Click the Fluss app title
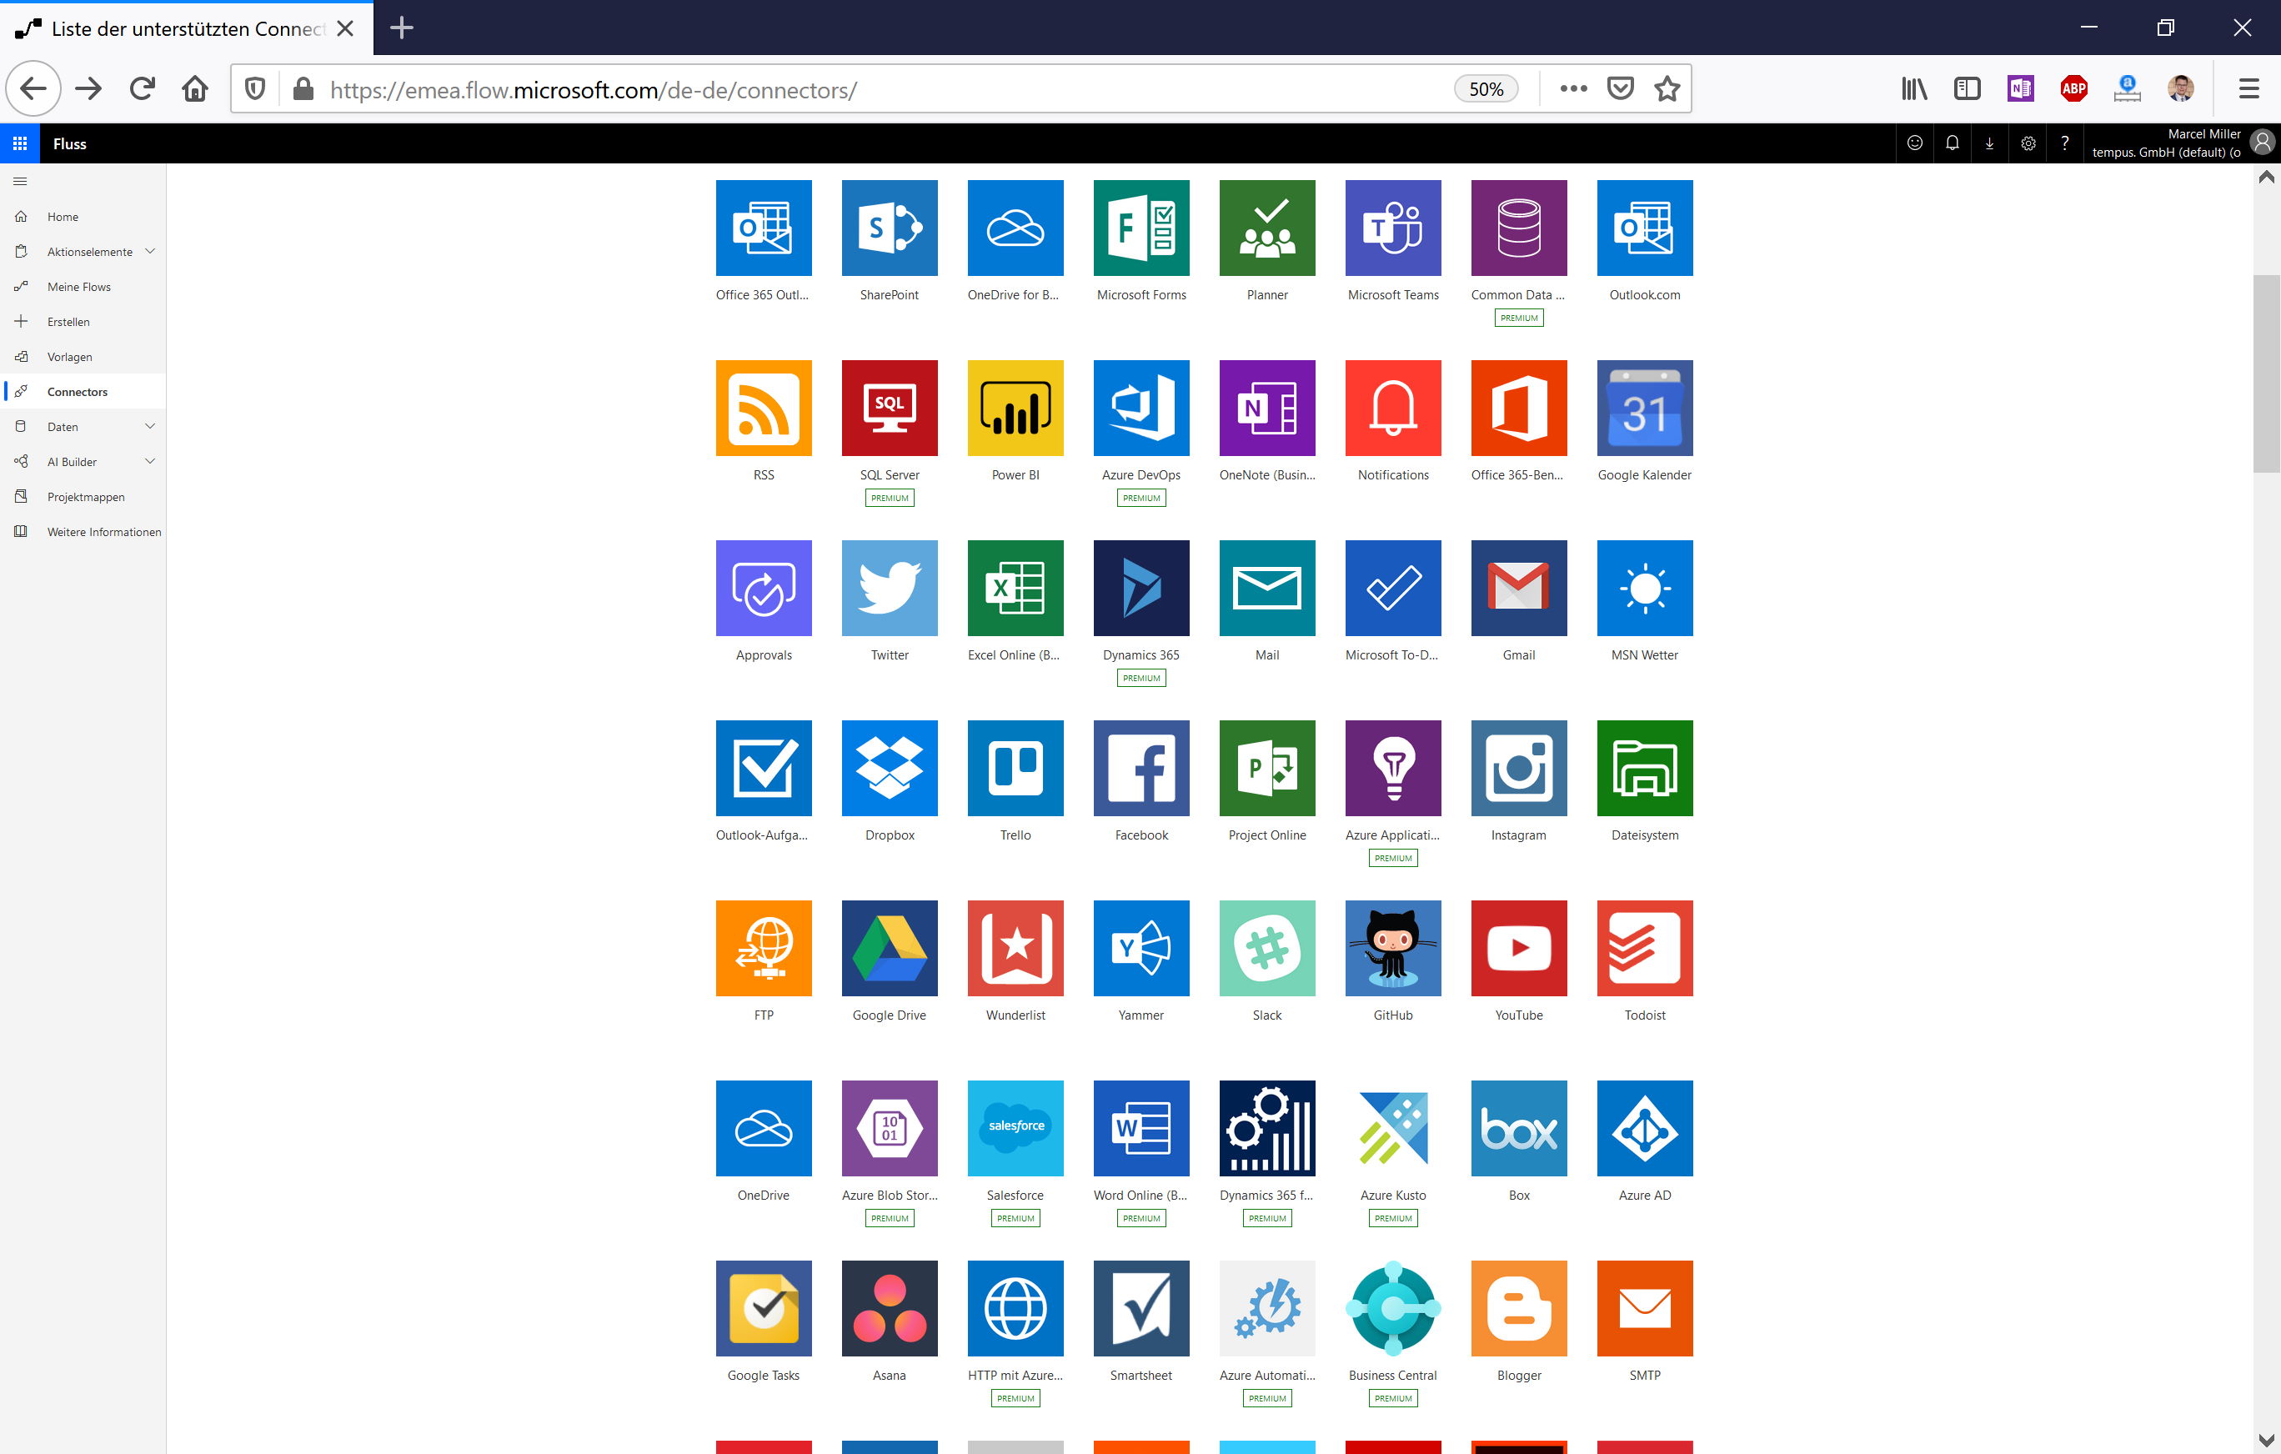This screenshot has height=1454, width=2281. click(x=70, y=144)
